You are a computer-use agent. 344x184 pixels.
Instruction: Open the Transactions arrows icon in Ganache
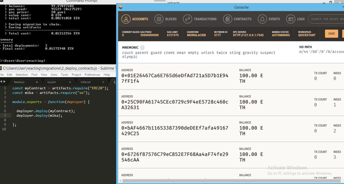[187, 19]
